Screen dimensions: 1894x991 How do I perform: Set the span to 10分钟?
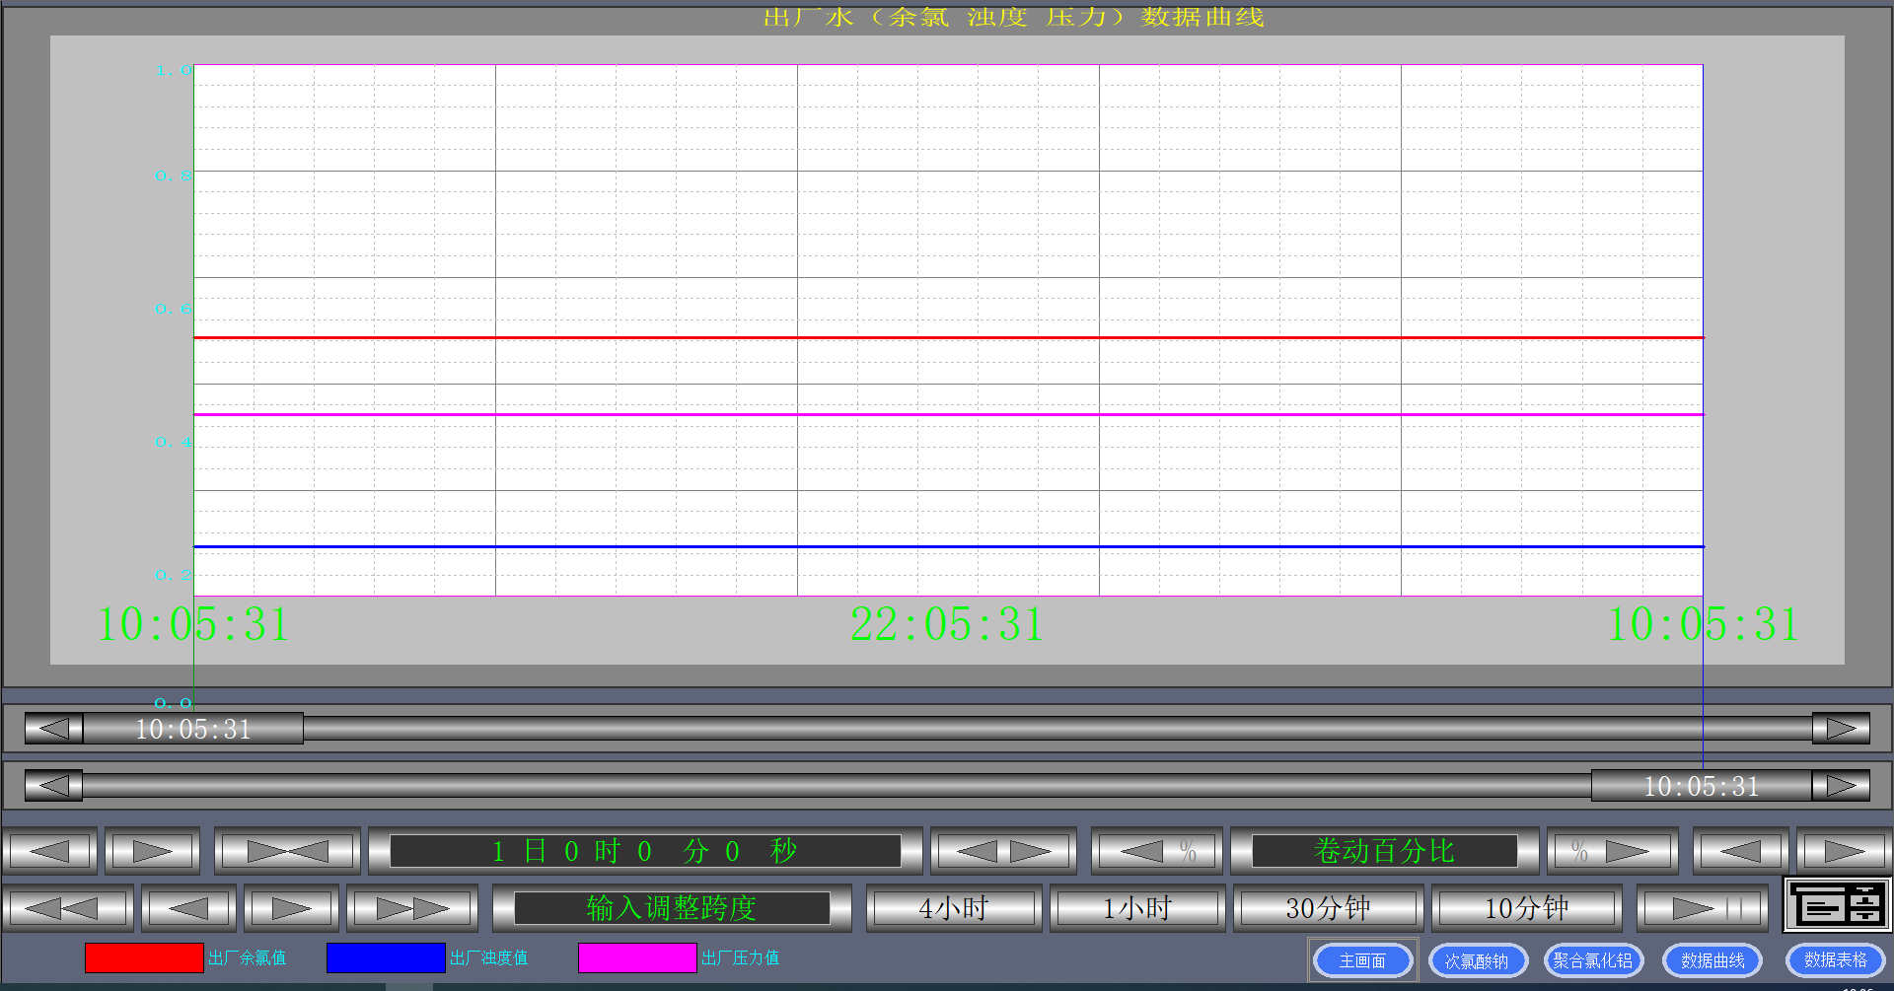point(1527,908)
